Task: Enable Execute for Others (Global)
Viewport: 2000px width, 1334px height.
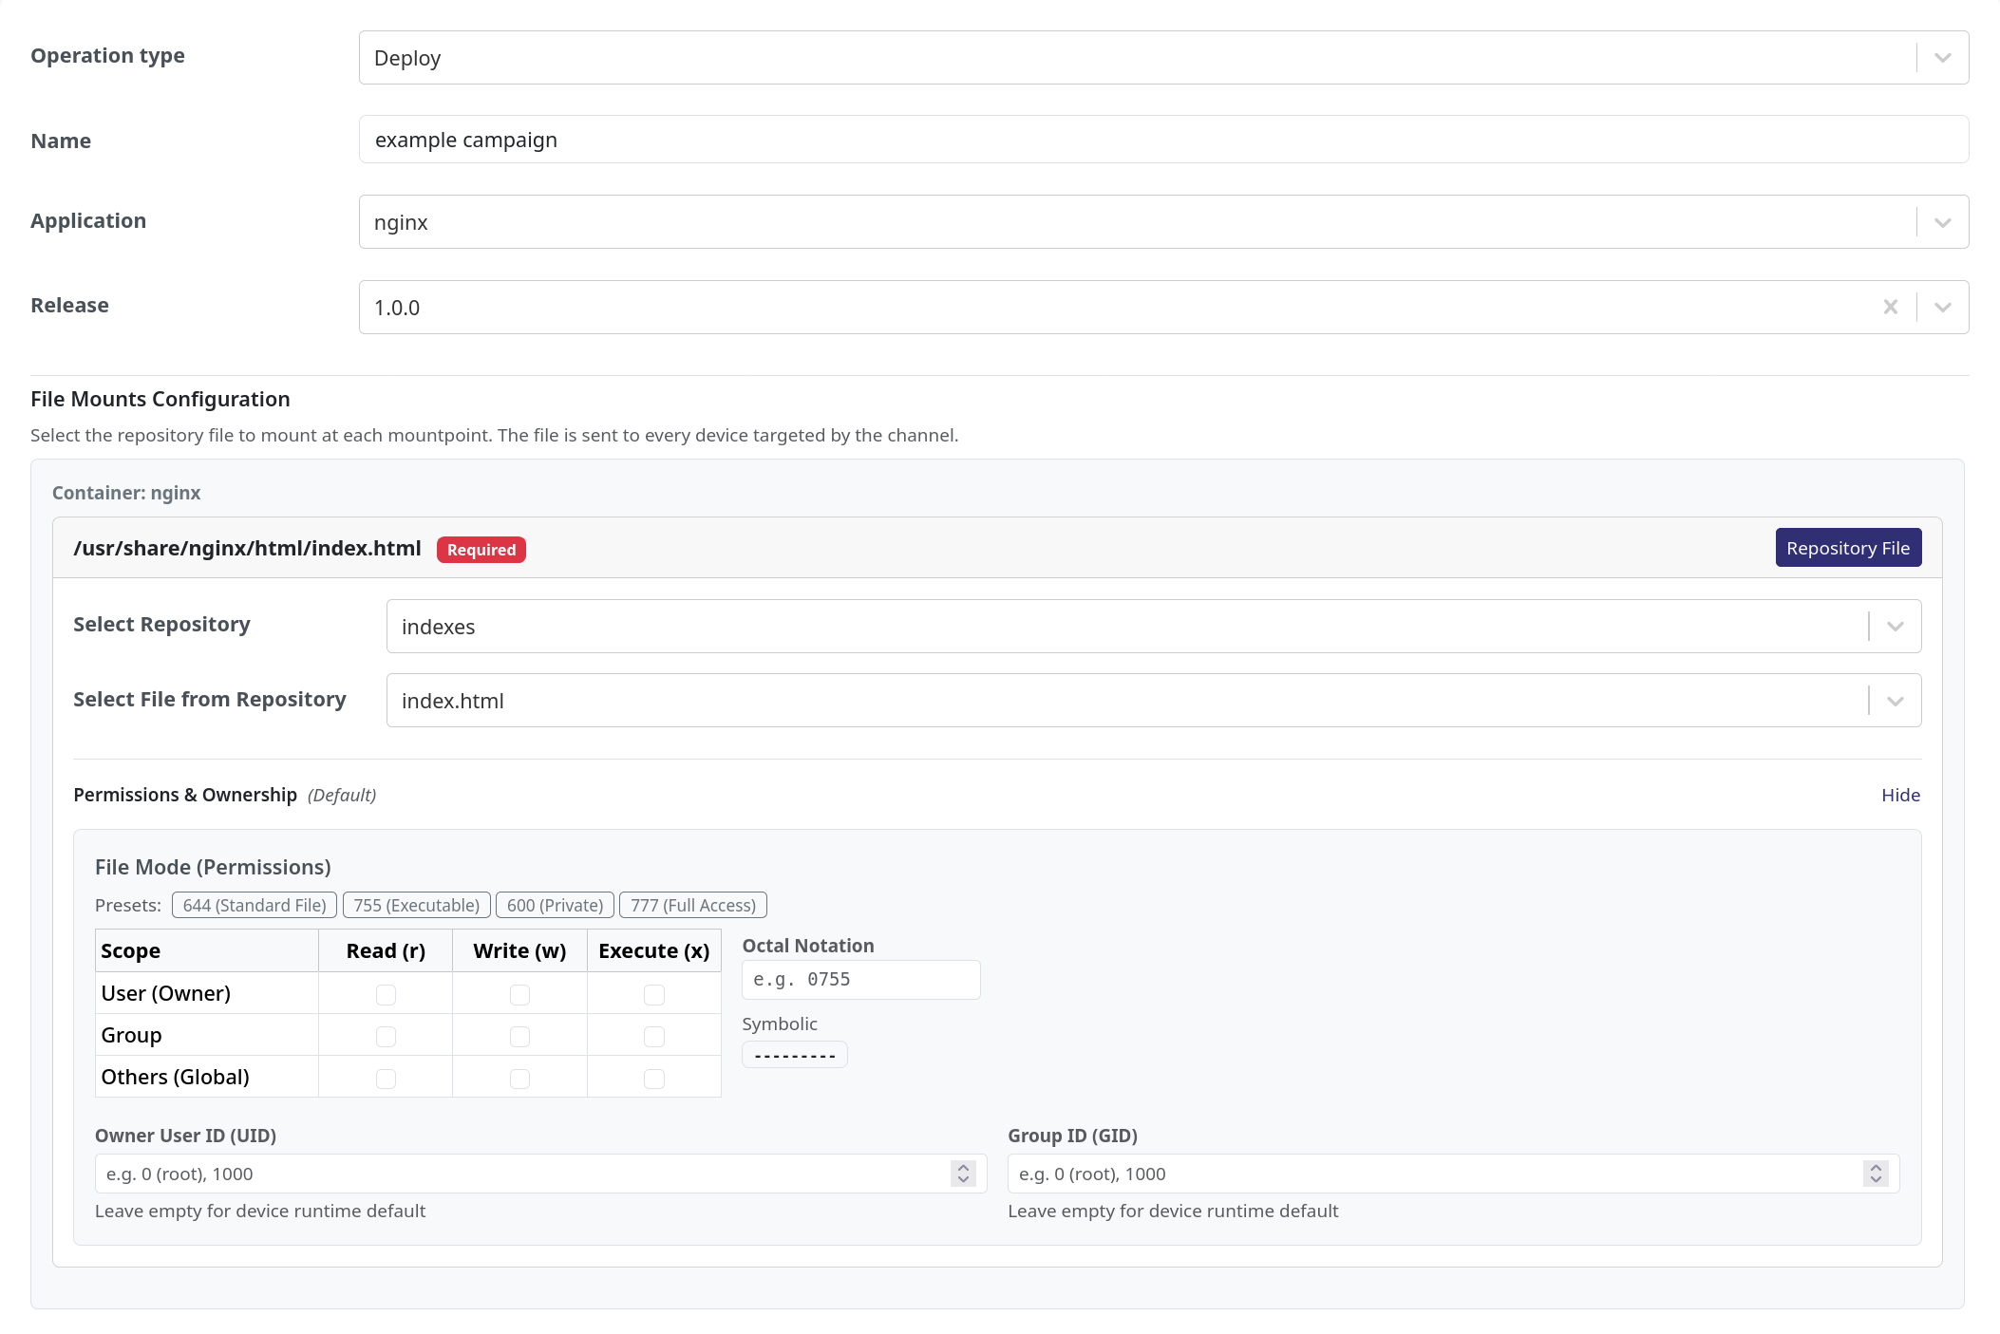Action: tap(654, 1078)
